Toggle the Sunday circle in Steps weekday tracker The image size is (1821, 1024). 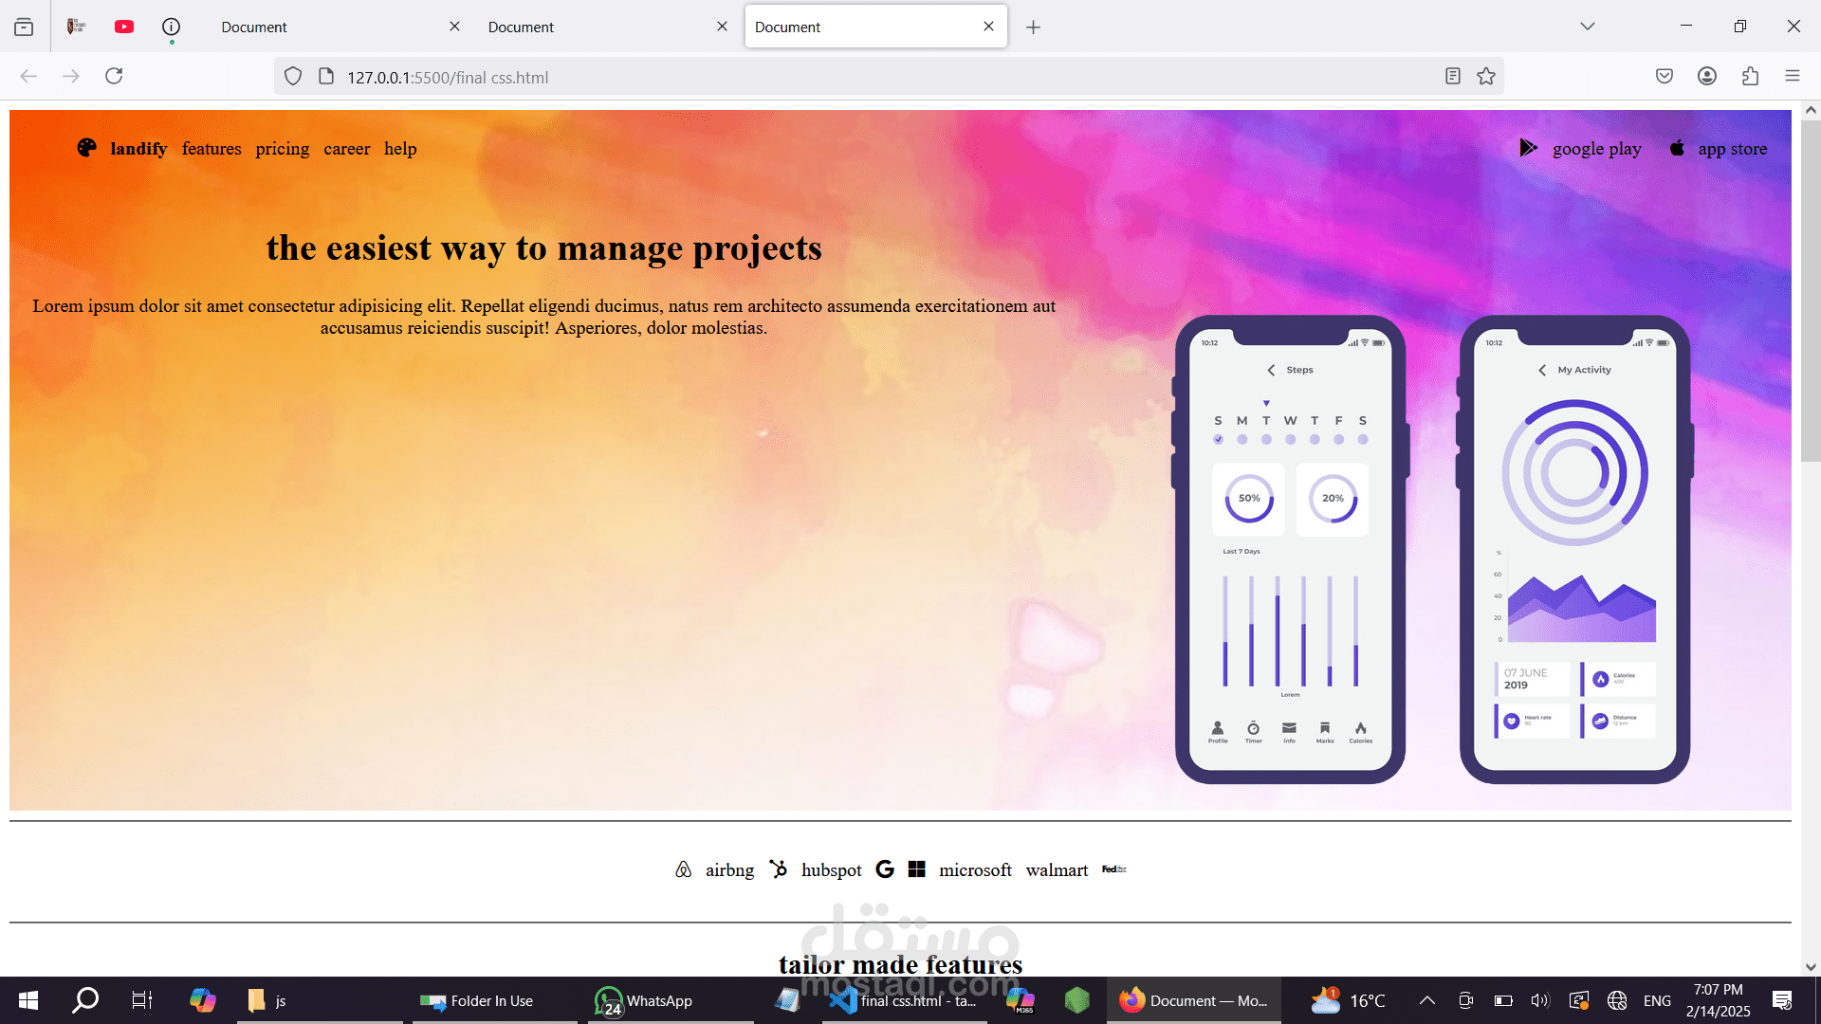coord(1218,439)
